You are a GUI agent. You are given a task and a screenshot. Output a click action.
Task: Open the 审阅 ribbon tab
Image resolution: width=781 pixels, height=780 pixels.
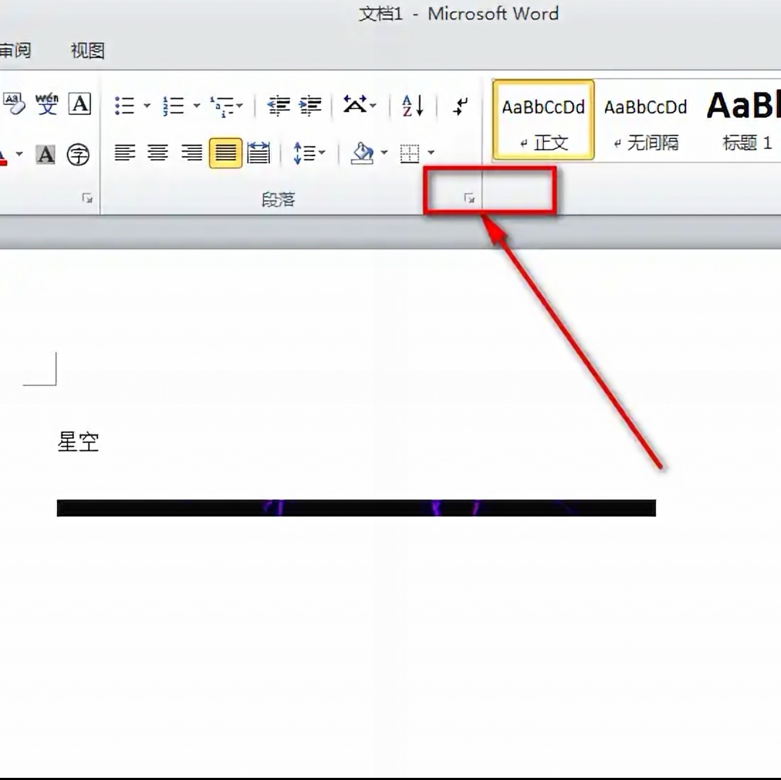click(x=15, y=51)
